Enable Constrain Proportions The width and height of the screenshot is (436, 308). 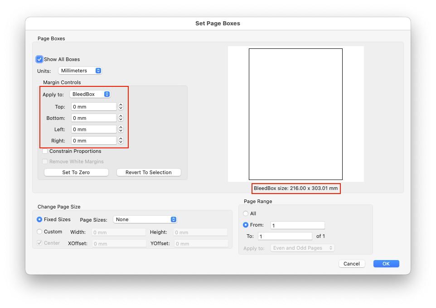pos(44,151)
